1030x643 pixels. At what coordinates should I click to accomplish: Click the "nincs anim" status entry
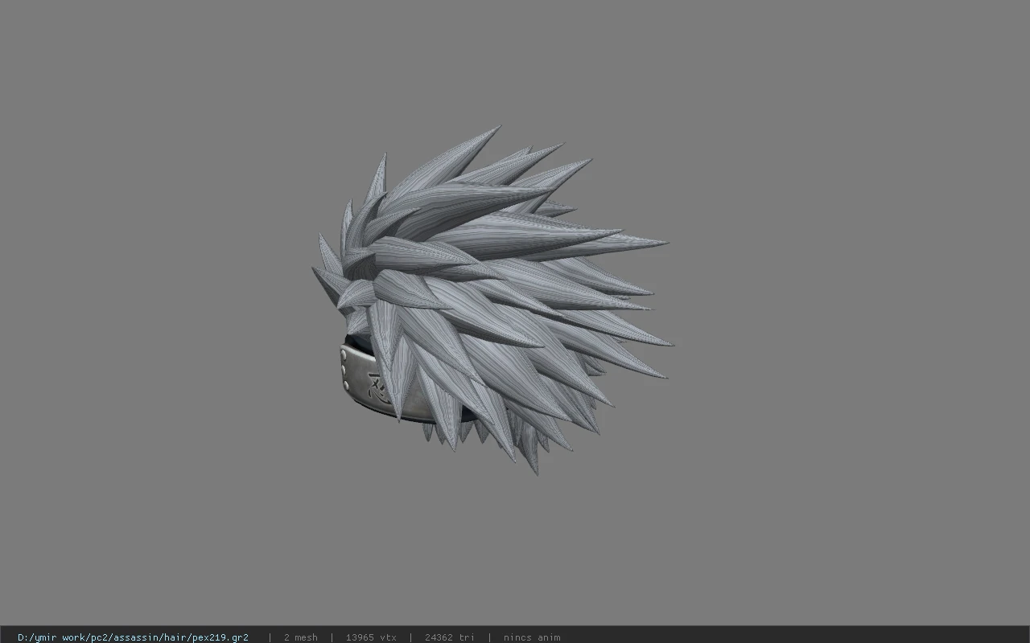(x=532, y=637)
